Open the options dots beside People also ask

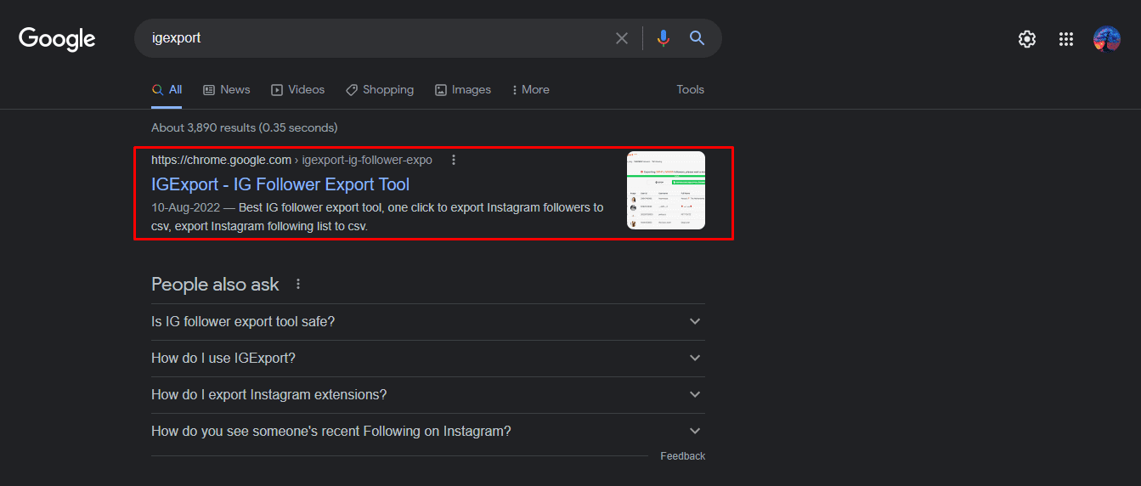[x=298, y=285]
